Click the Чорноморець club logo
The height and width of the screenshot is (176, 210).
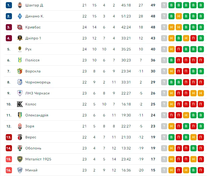(x=20, y=82)
